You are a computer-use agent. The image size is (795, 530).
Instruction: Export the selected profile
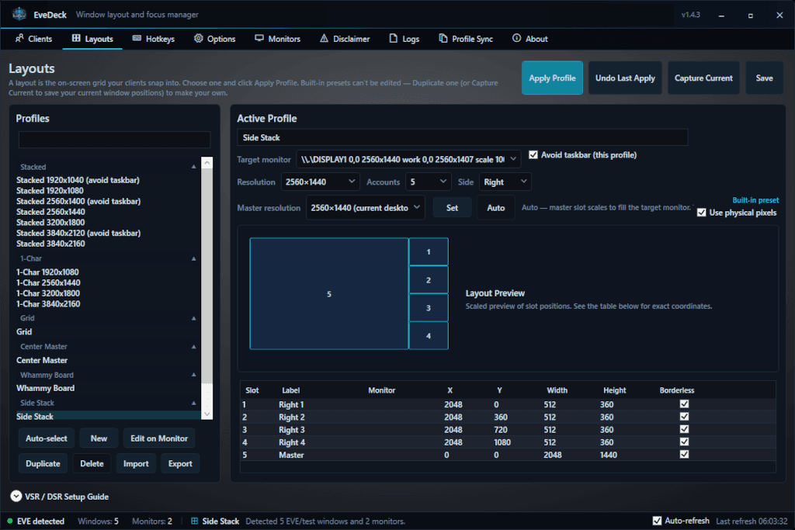(x=180, y=463)
